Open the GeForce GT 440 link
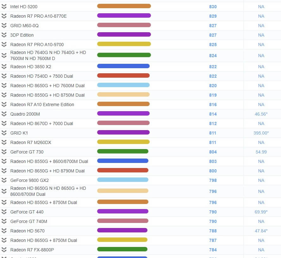The height and width of the screenshot is (258, 281). click(x=27, y=212)
